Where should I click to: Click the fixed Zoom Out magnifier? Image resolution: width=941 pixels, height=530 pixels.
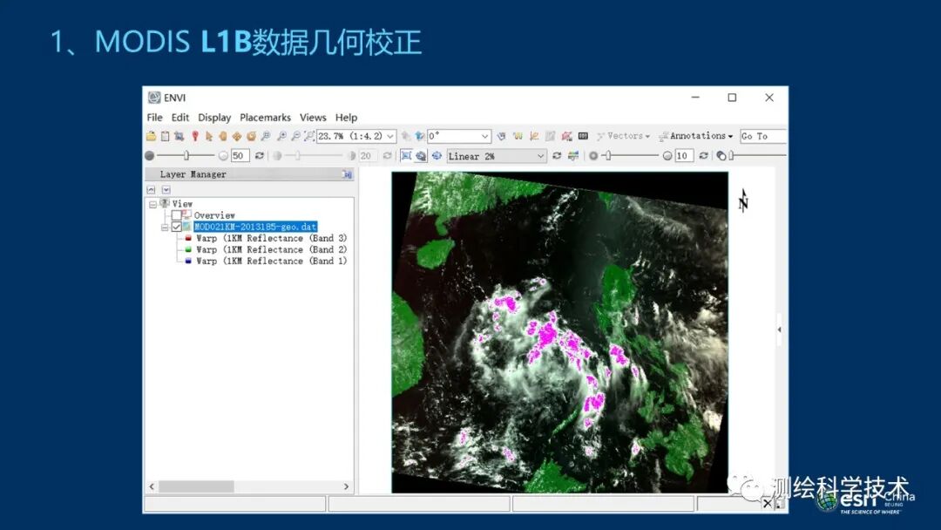(296, 136)
